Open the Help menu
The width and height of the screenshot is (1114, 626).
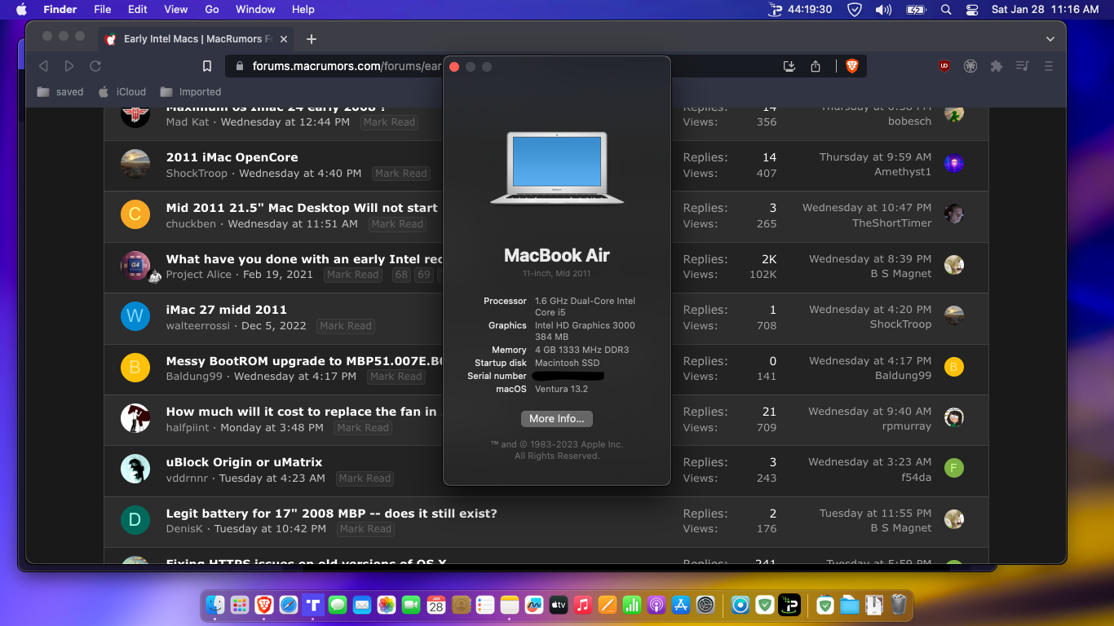[303, 10]
